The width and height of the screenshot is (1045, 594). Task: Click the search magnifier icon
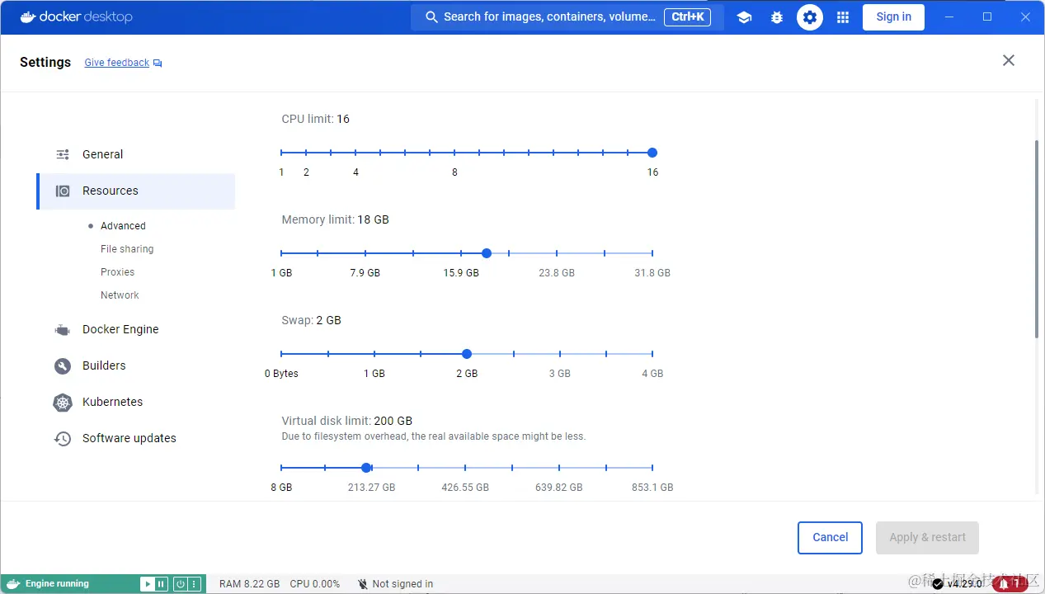431,16
